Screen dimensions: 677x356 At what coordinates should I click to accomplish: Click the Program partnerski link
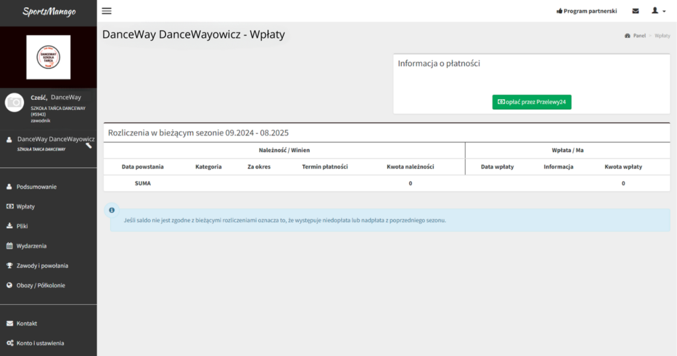coord(586,11)
